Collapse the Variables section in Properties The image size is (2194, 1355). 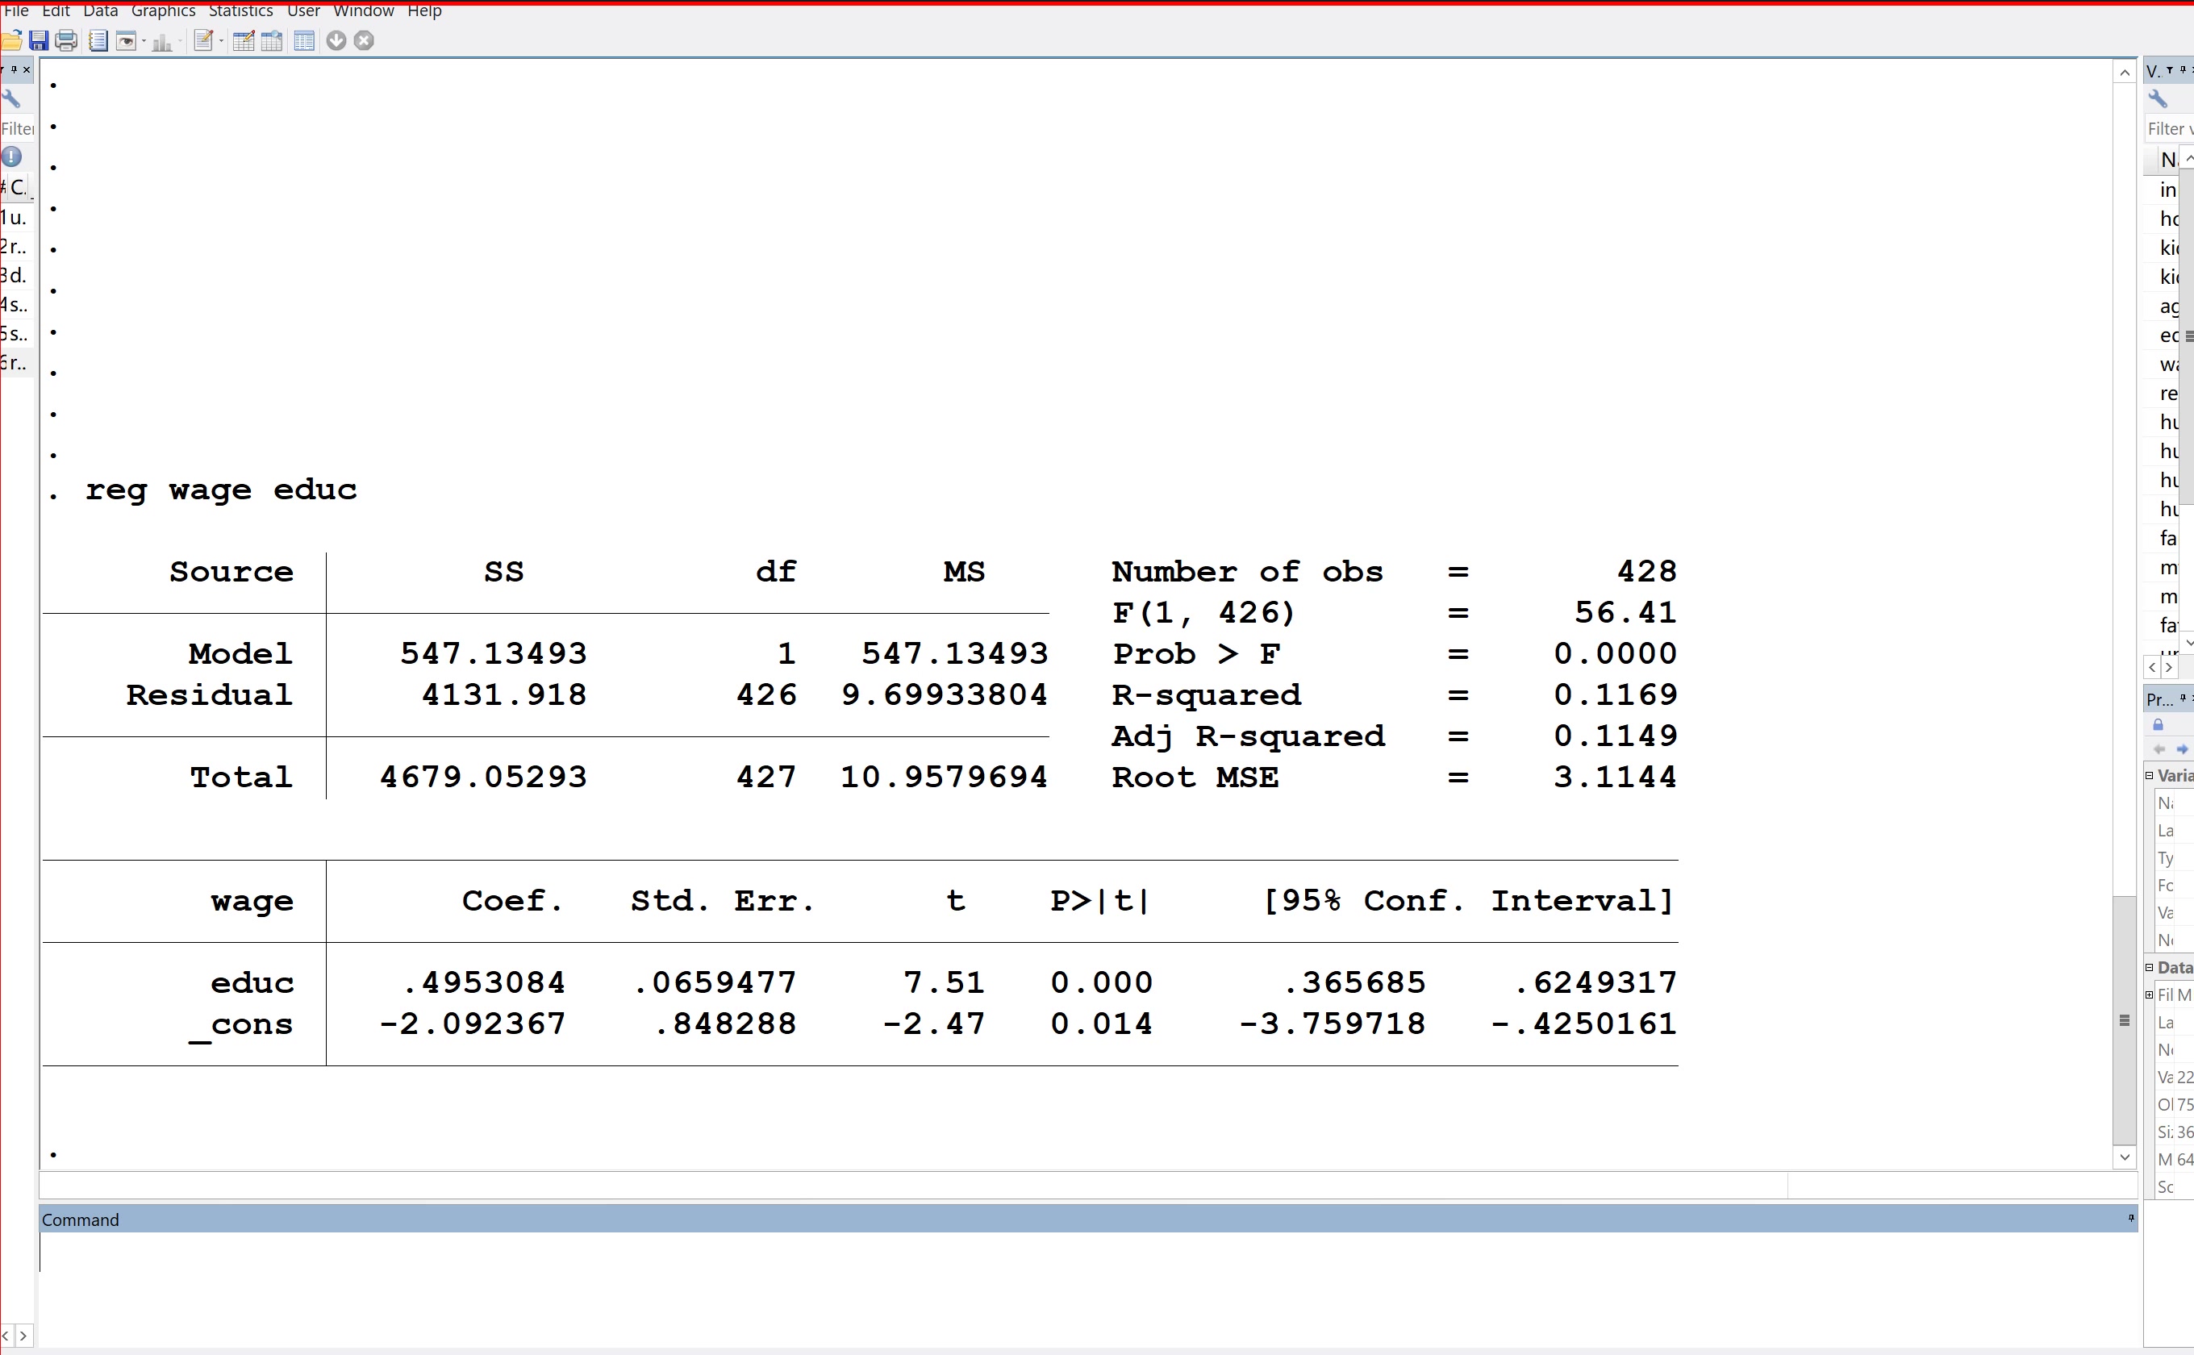pyautogui.click(x=2149, y=775)
